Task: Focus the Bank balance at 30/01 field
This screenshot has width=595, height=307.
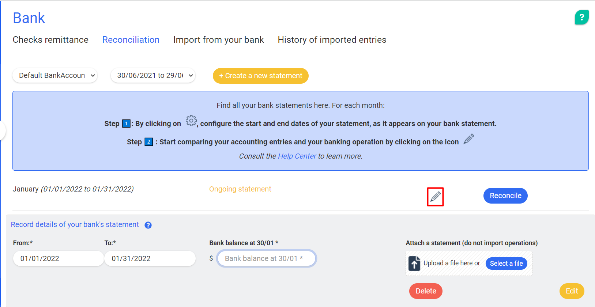Action: tap(267, 259)
